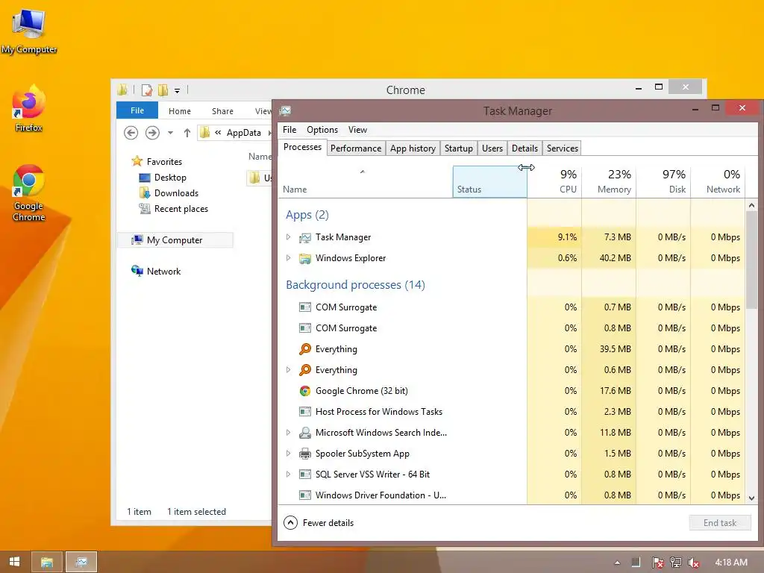The height and width of the screenshot is (573, 764).
Task: Open the File menu in Task Manager
Action: click(289, 130)
